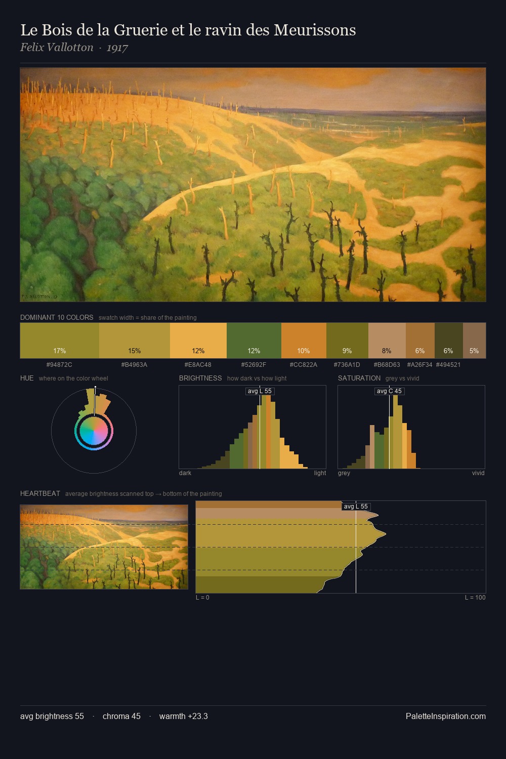Click the 5% taupe color swatch
This screenshot has width=506, height=759.
pos(474,341)
